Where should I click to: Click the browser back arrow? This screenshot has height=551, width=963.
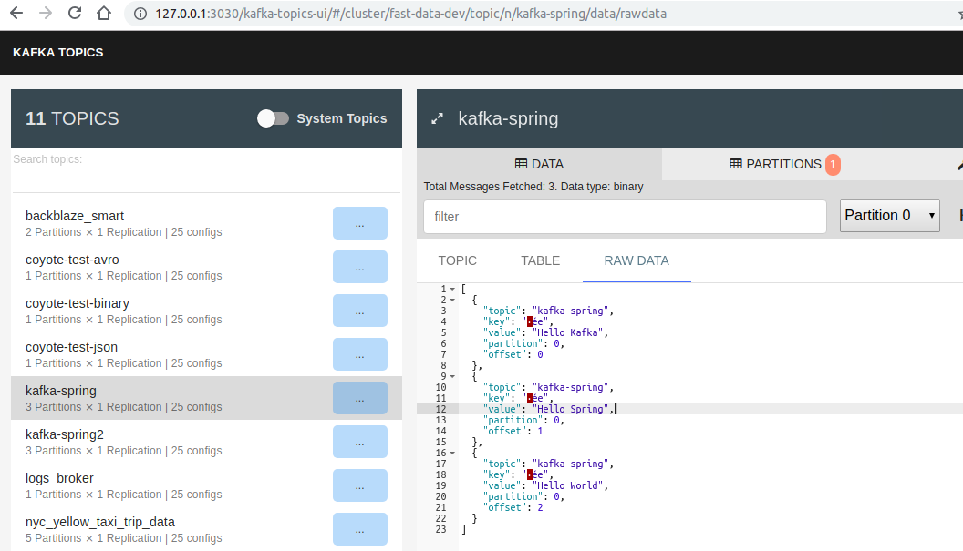pos(18,14)
